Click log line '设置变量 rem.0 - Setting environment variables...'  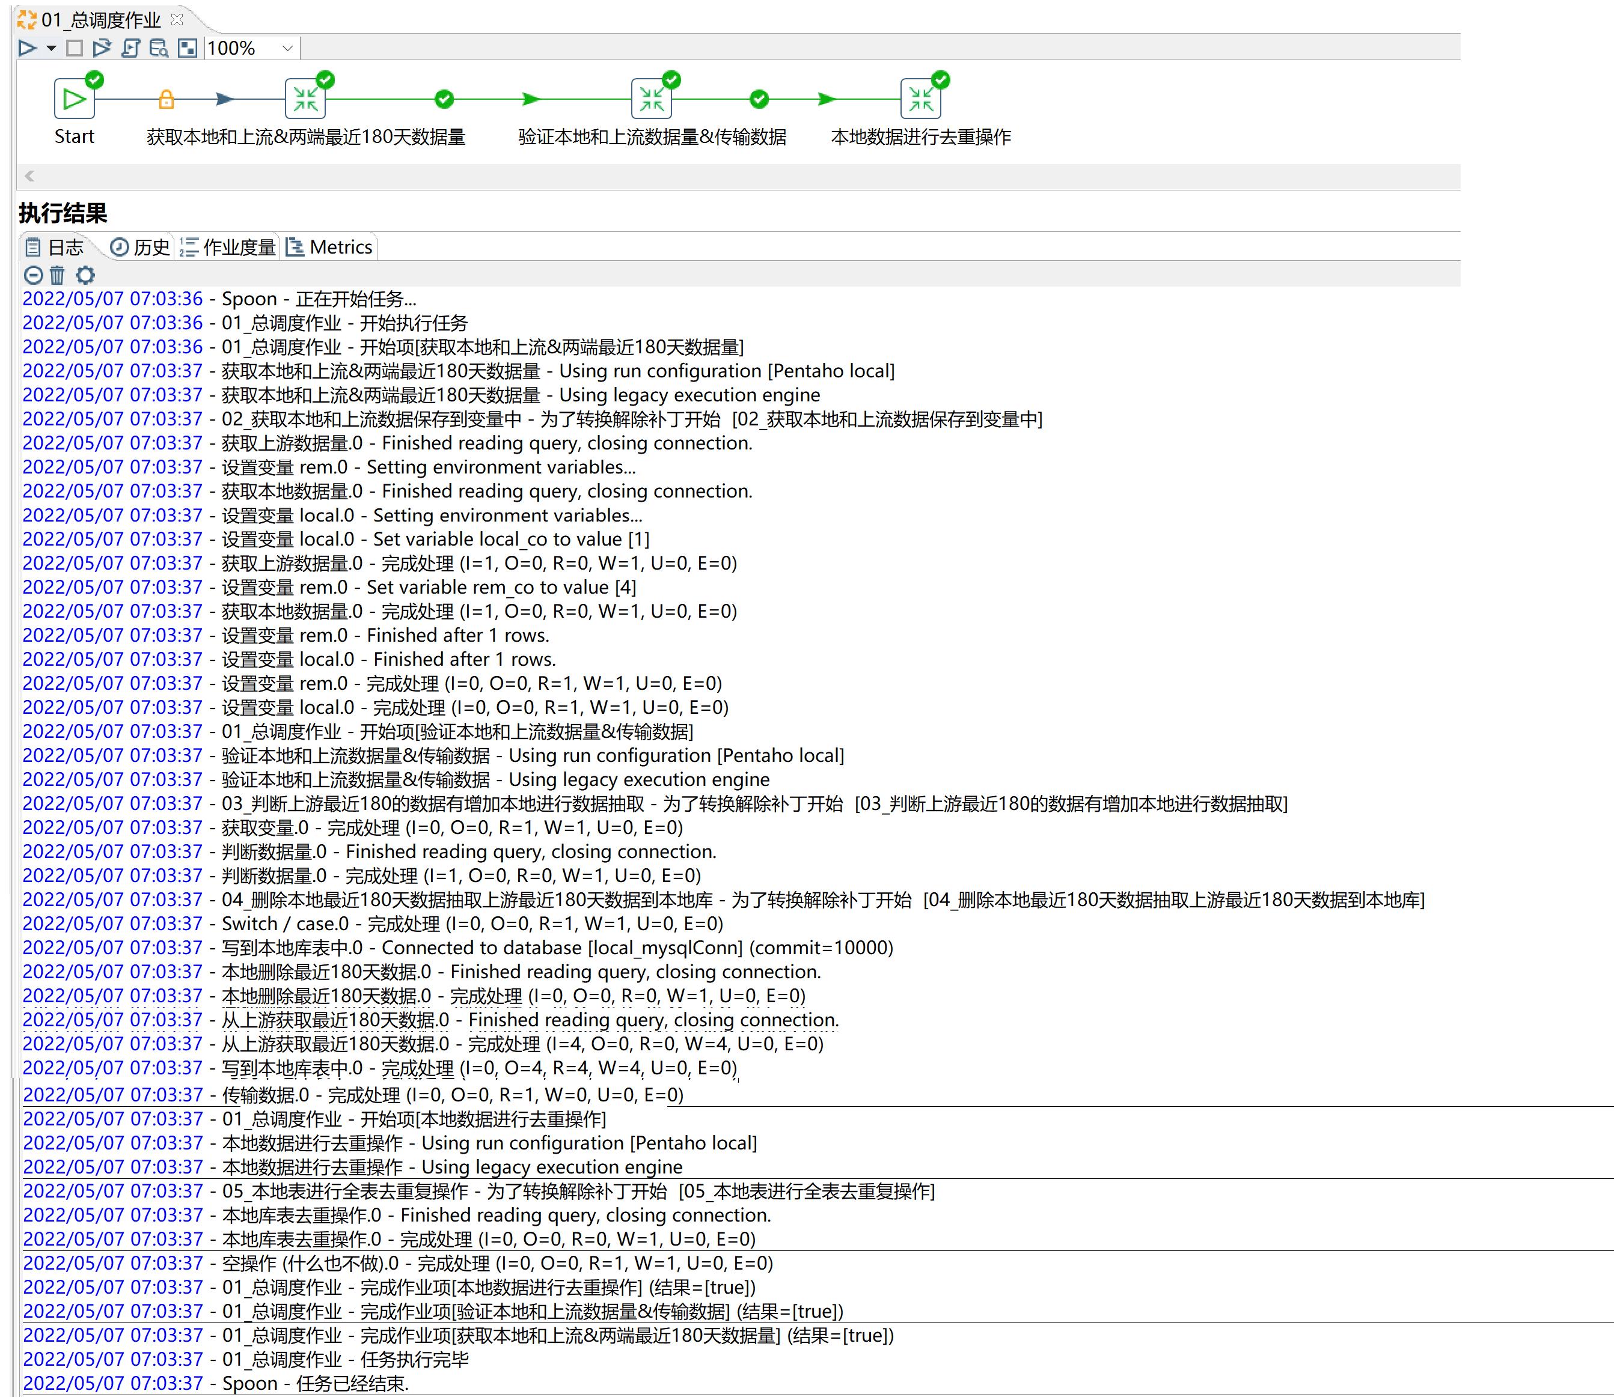tap(329, 467)
